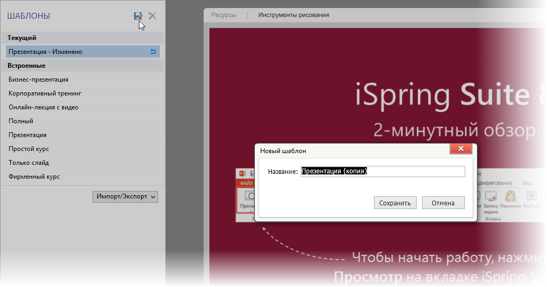Click the Название input field
This screenshot has width=547, height=287.
click(x=382, y=171)
